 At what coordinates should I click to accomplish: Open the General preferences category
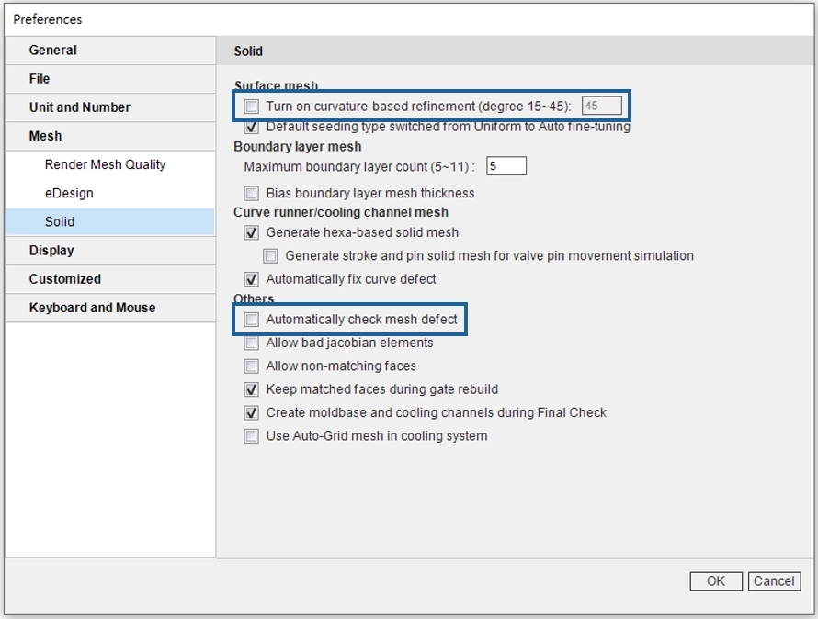(53, 51)
